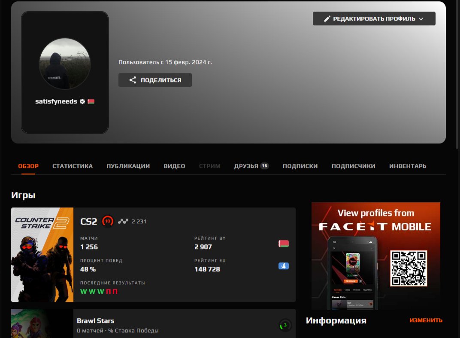Click the Belarus flag next to BY rating

pos(283,244)
